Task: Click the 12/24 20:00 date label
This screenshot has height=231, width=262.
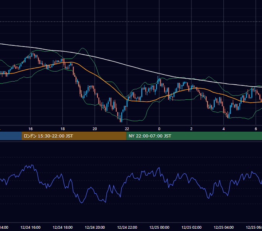Action: (95, 227)
